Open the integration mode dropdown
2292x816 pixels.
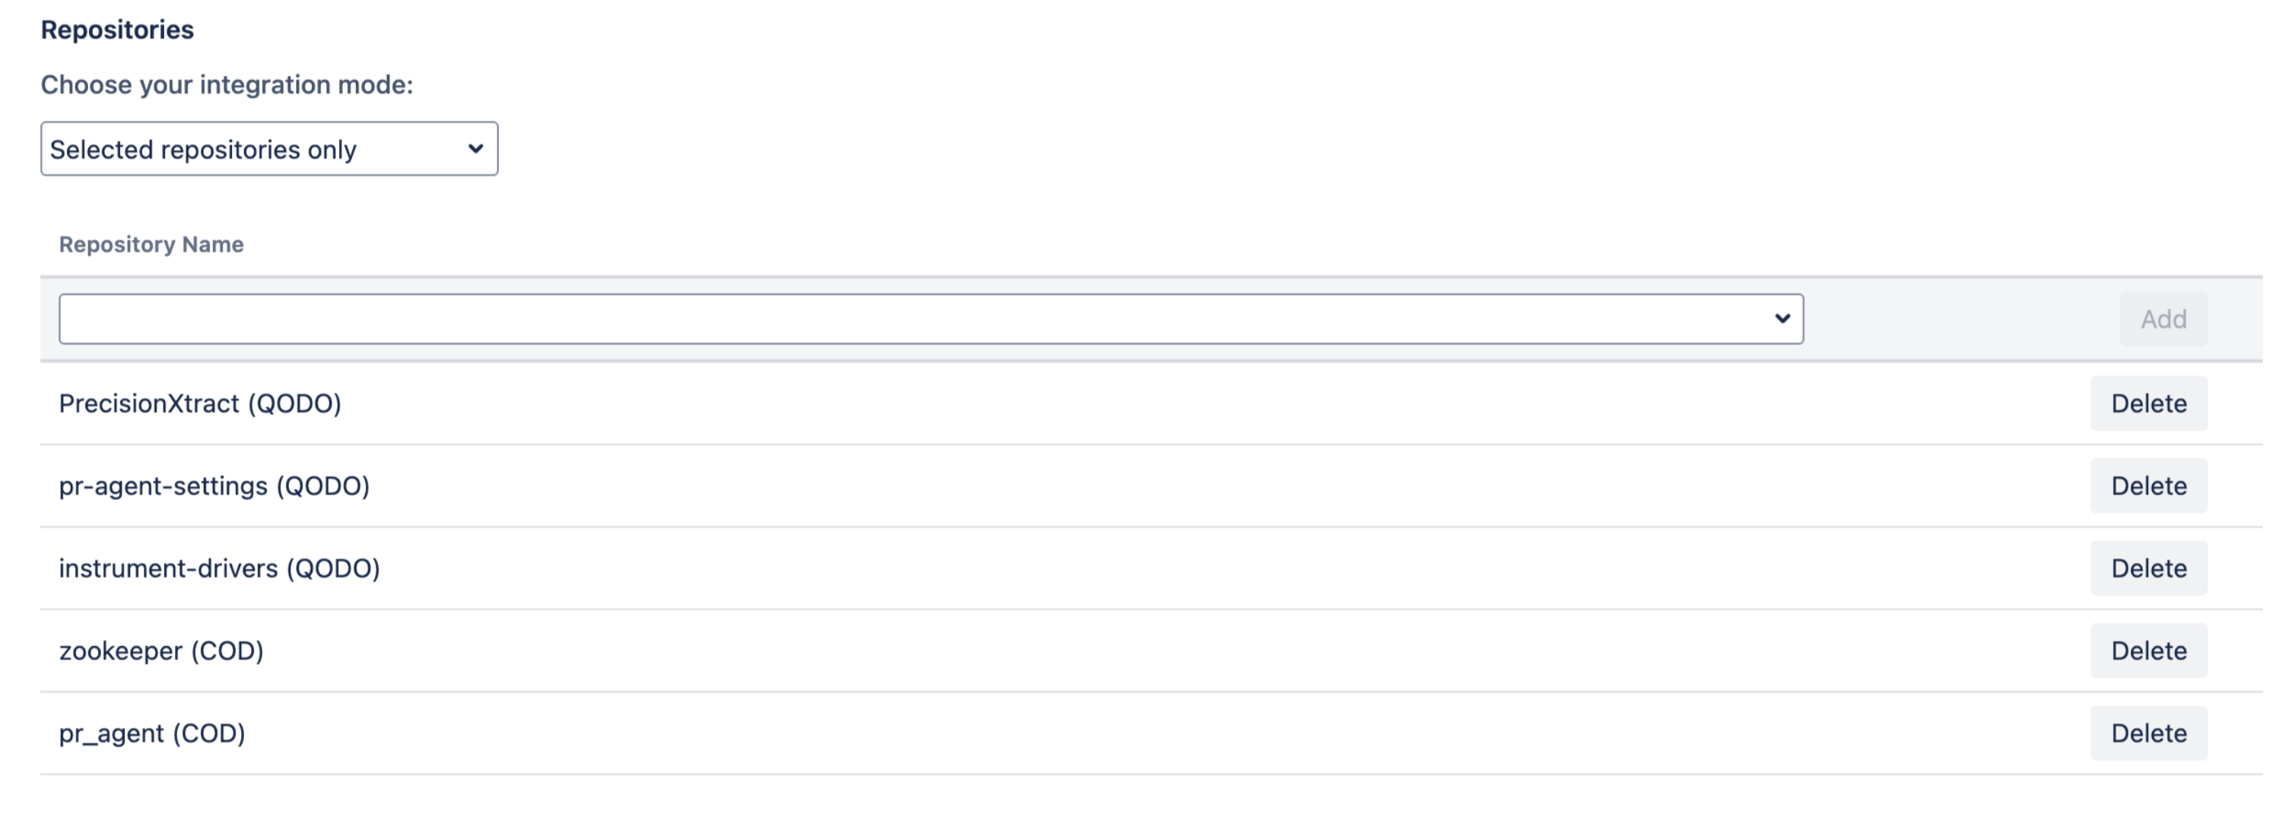[268, 148]
